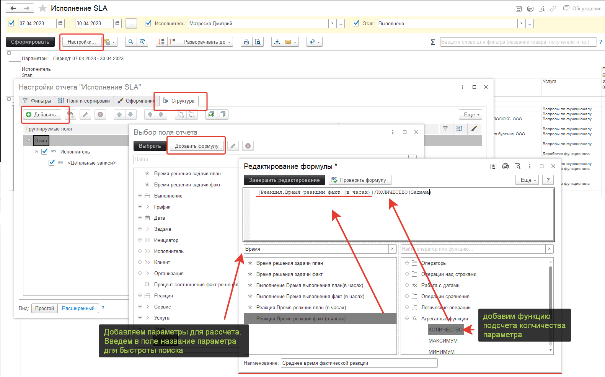Open the Поля и сортировки tab
Viewport: 605px width, 377px height.
(x=84, y=101)
